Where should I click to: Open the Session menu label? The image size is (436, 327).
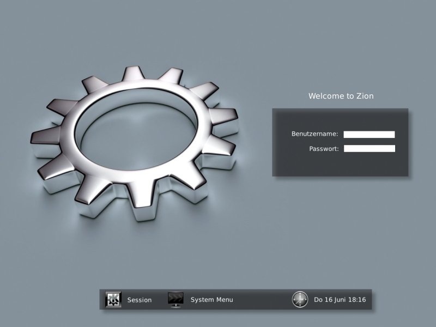pyautogui.click(x=140, y=300)
